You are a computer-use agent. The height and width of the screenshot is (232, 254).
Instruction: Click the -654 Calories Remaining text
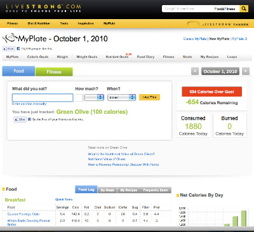[211, 102]
